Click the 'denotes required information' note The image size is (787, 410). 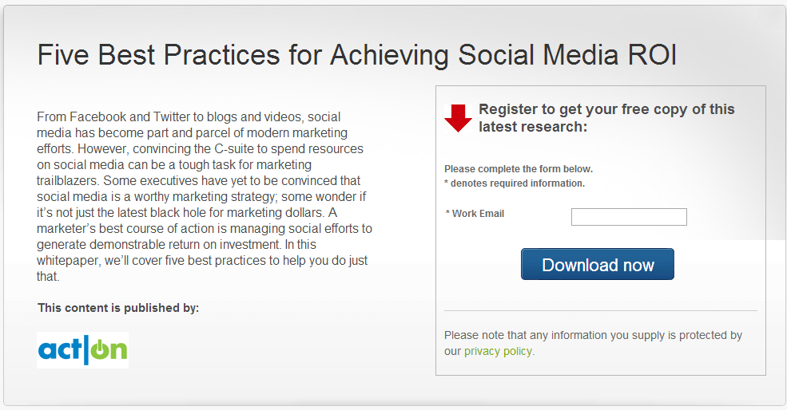pos(517,183)
